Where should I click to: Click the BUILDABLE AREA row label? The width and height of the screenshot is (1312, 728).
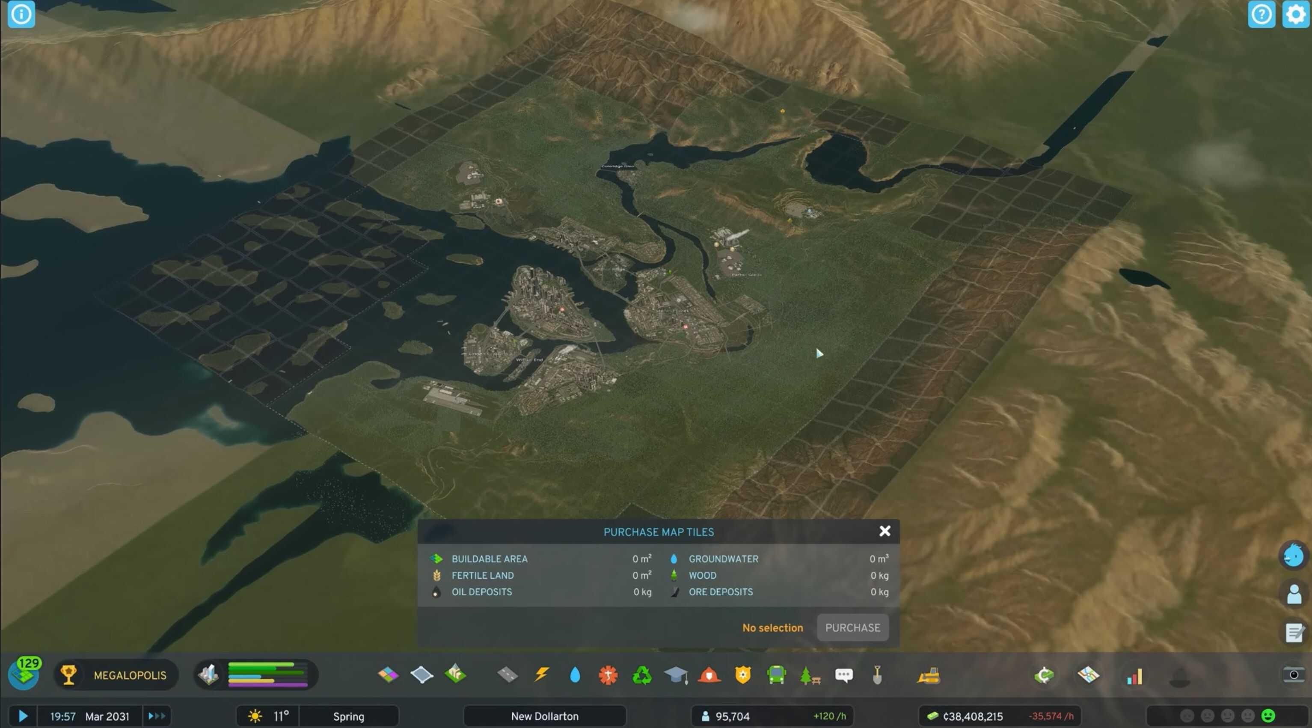tap(489, 559)
